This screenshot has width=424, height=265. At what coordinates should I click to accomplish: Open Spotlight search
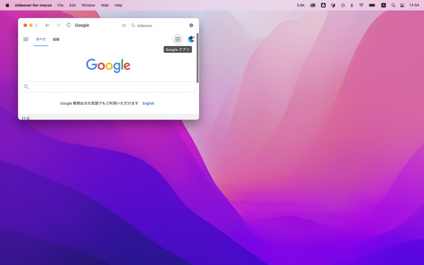tap(393, 5)
